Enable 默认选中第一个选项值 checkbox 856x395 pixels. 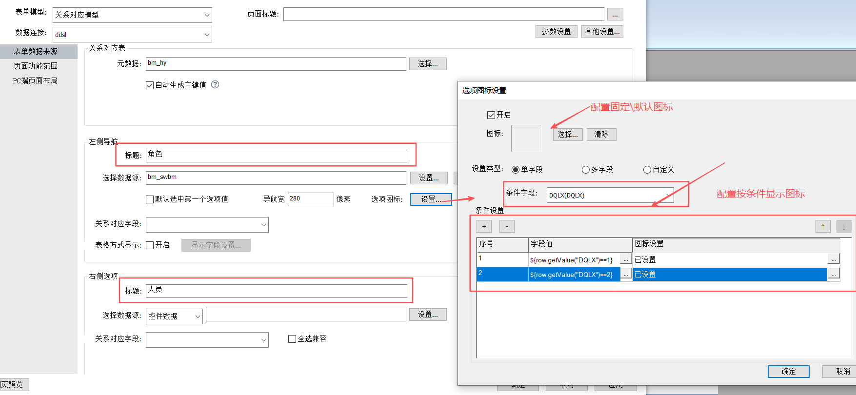[150, 199]
